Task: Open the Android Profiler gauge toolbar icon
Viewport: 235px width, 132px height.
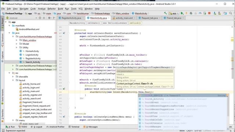Action: (200, 13)
